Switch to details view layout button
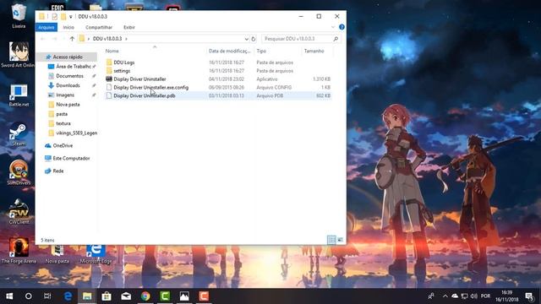 pos(331,240)
